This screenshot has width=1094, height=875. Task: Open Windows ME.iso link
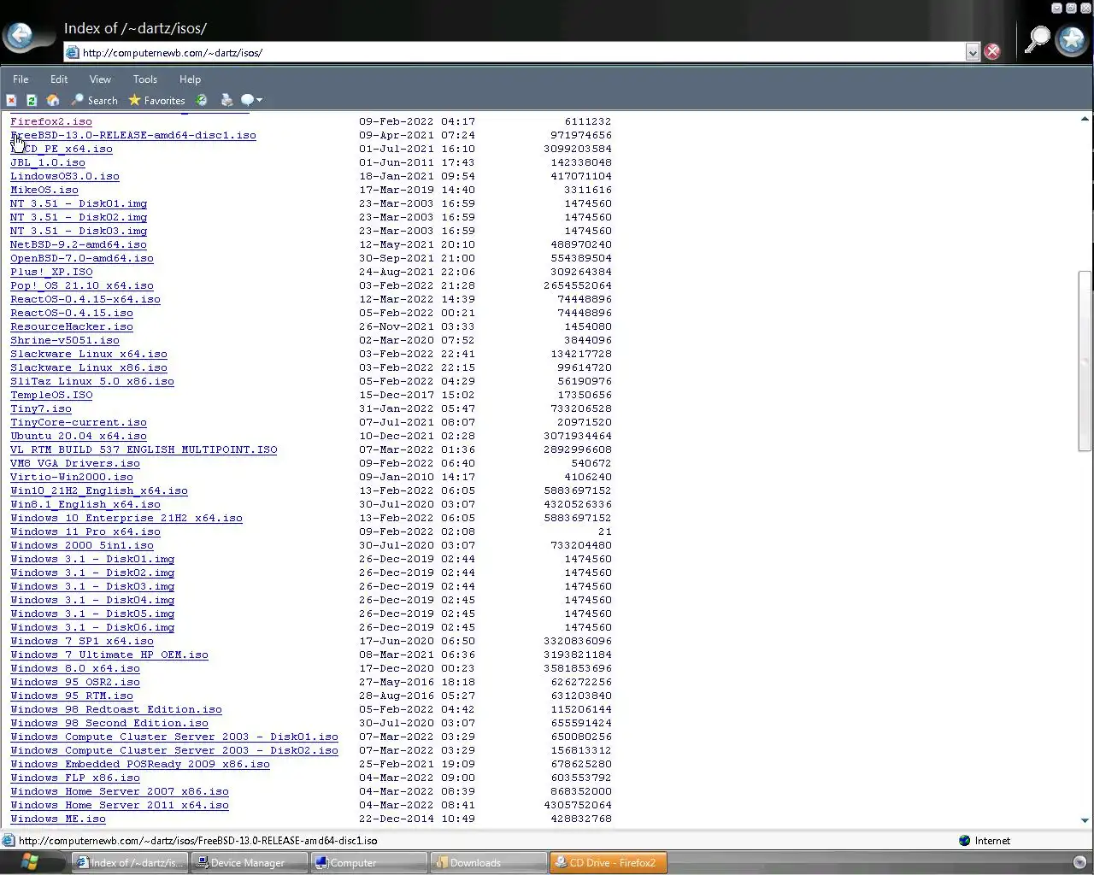point(58,819)
